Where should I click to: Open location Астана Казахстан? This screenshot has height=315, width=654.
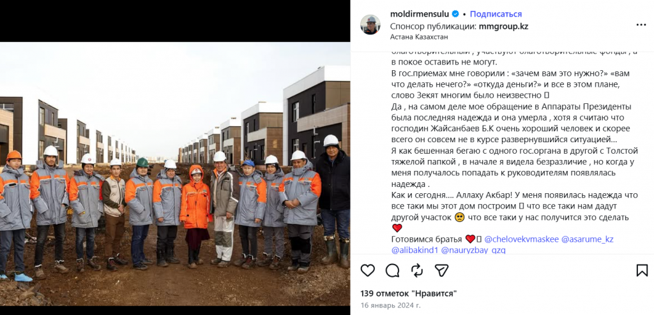tap(419, 37)
